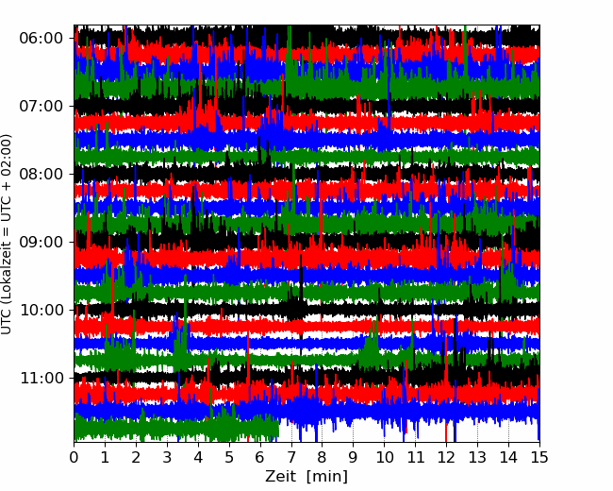Click the 11:00 y-axis tick label
The image size is (613, 491).
point(41,379)
